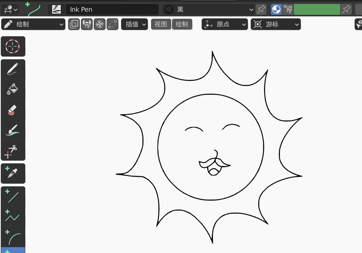Pin the active material slot

point(261,9)
